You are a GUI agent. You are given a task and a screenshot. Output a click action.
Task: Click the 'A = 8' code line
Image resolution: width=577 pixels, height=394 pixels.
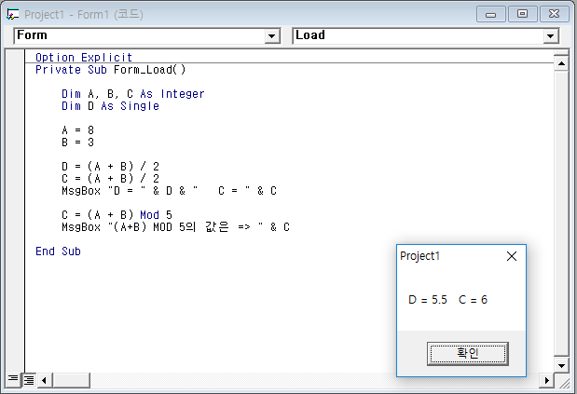click(x=78, y=130)
